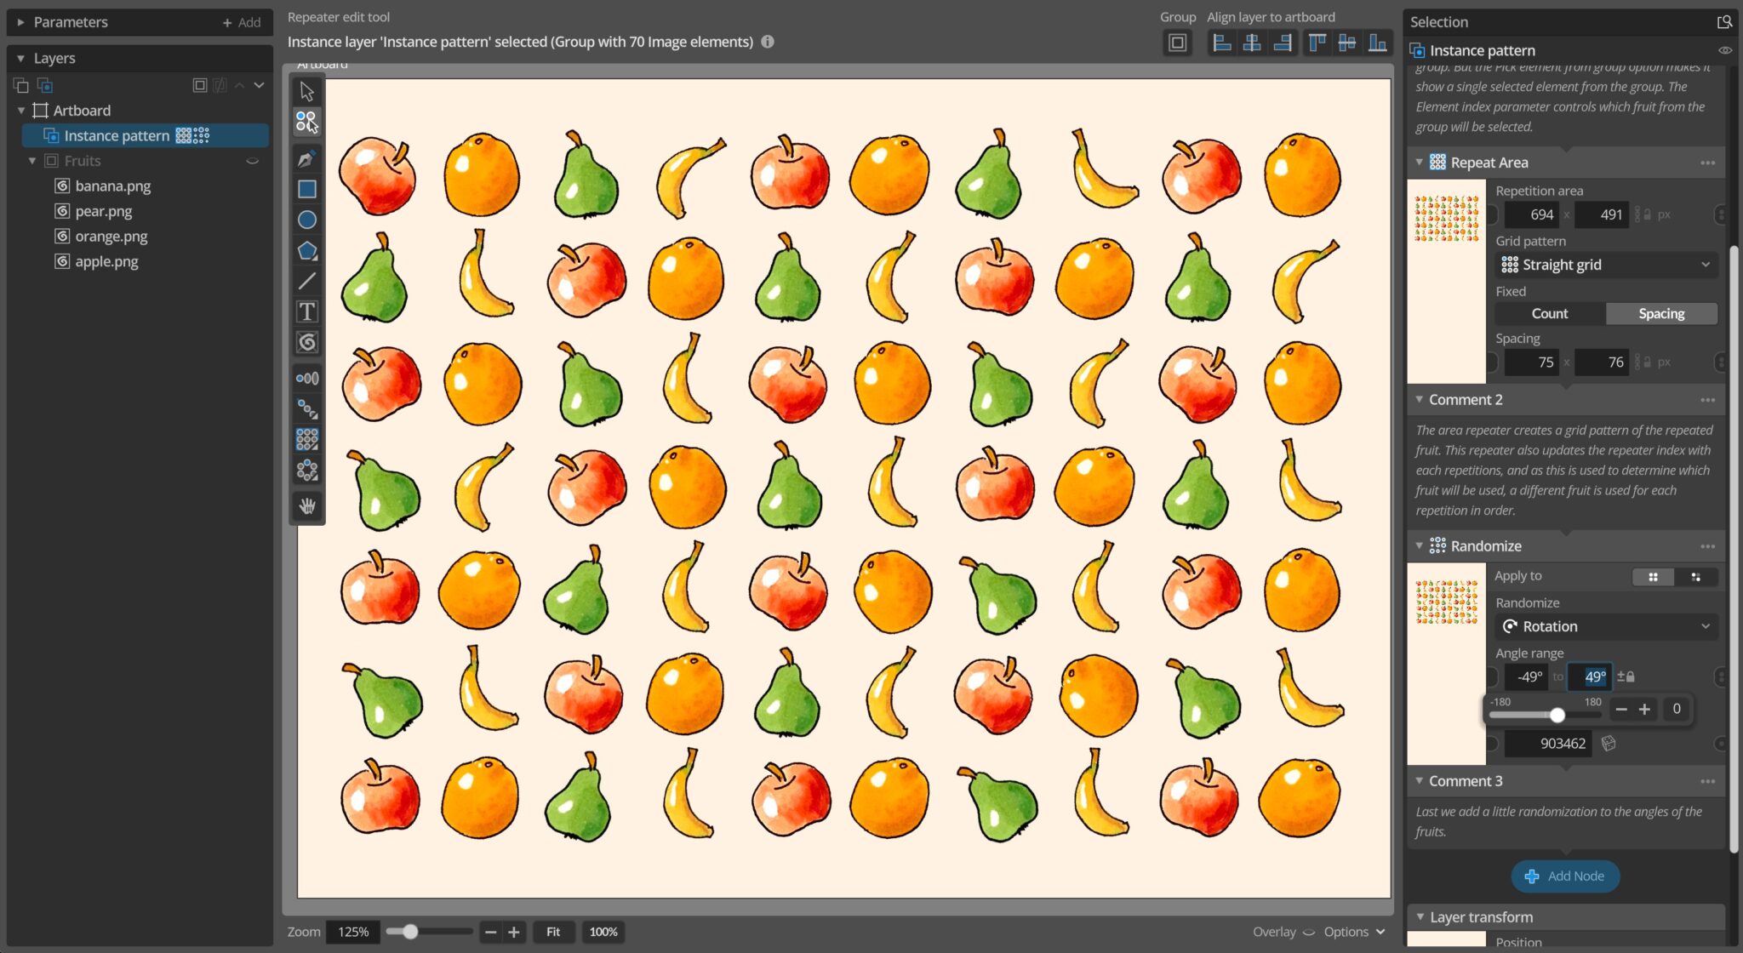Collapse the Layers panel header

tap(20, 58)
